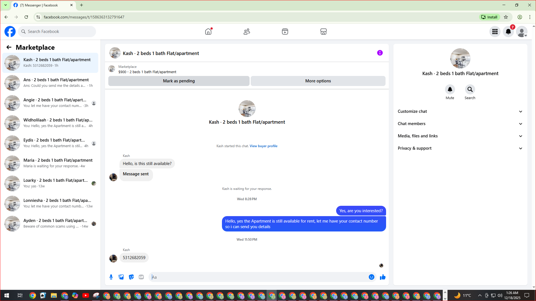Screen dimensions: 536x301
Task: Click the 'Hello, is this still available?' bubble
Action: (x=147, y=164)
